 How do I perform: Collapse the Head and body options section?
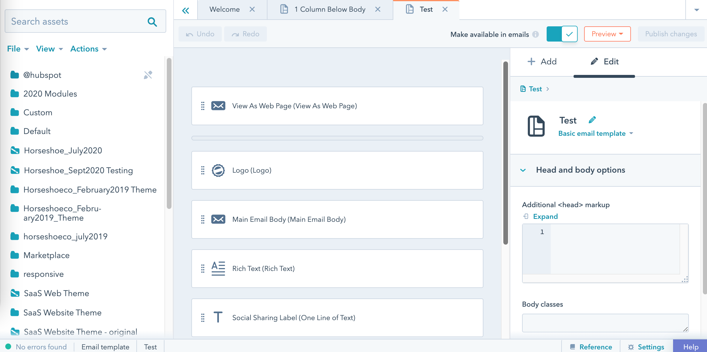[523, 170]
